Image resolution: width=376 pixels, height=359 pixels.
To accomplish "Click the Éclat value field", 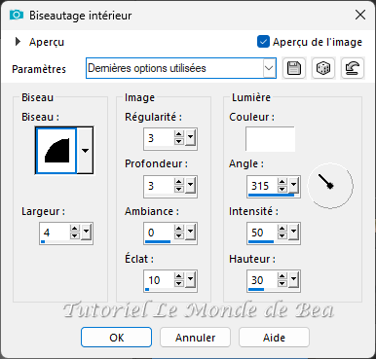I will [x=159, y=280].
